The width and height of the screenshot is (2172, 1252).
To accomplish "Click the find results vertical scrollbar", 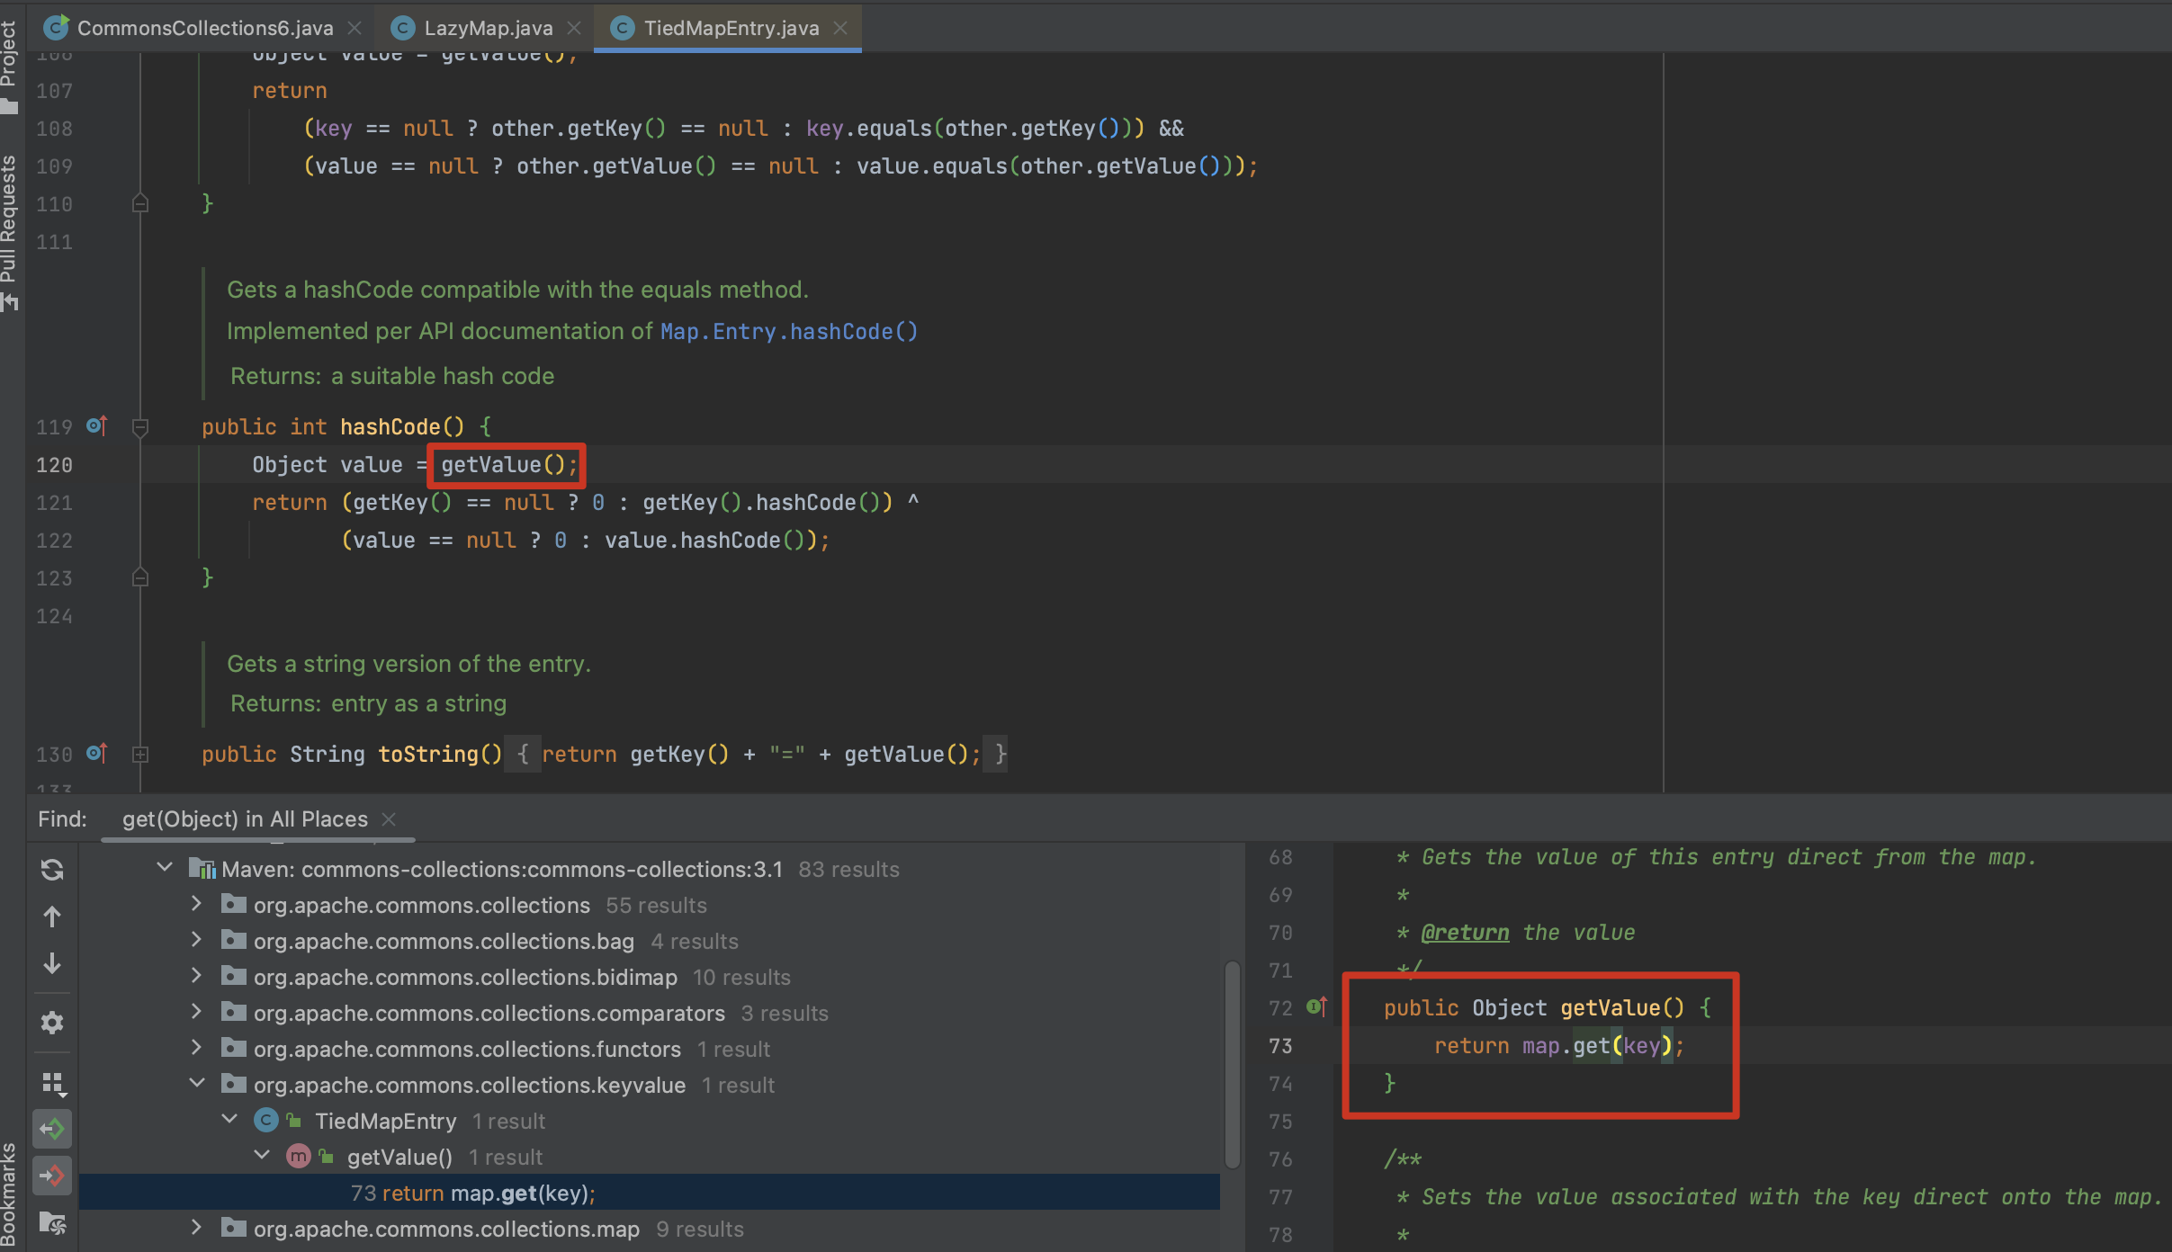I will 1233,1065.
